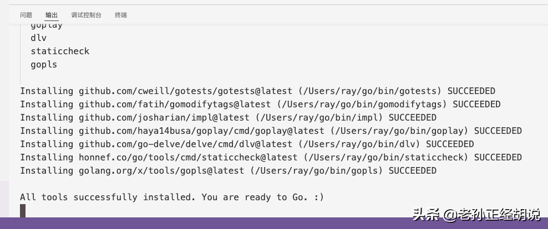Switch to the 问题 panel tab
Image resolution: width=548 pixels, height=229 pixels.
[x=26, y=15]
